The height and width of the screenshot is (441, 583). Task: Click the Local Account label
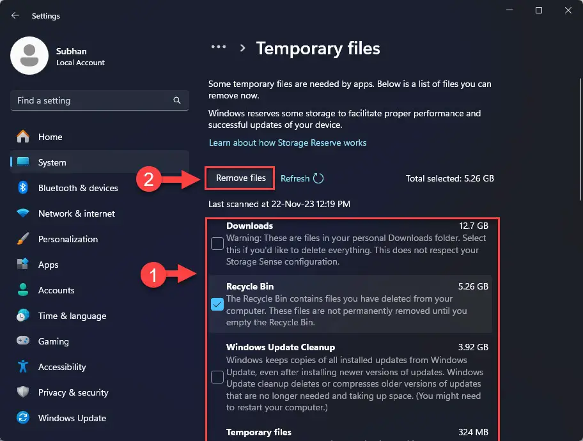coord(81,63)
